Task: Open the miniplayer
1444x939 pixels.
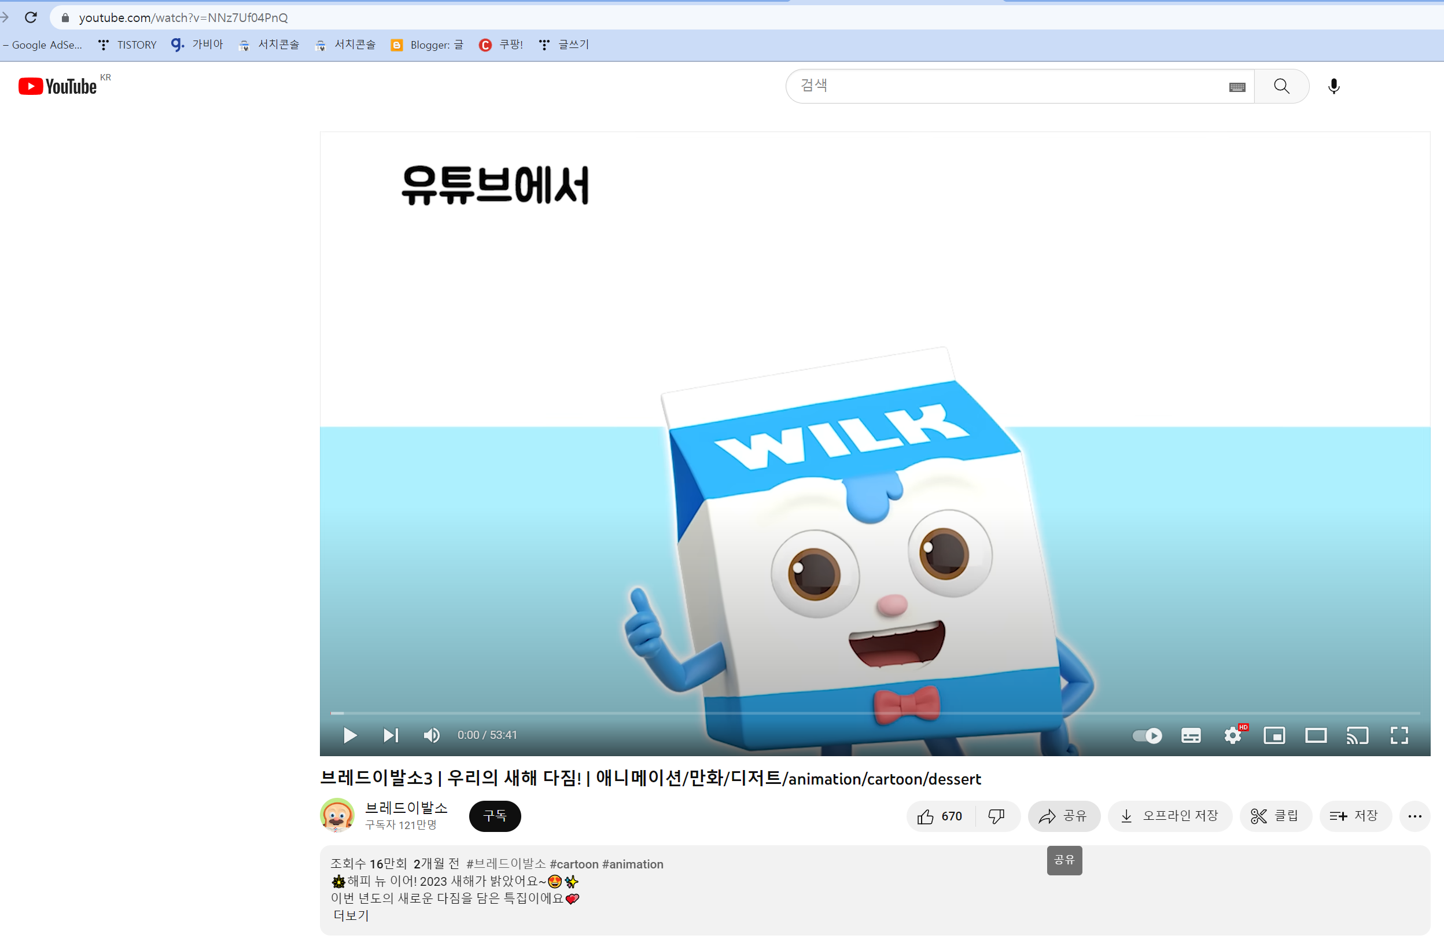Action: [x=1274, y=736]
